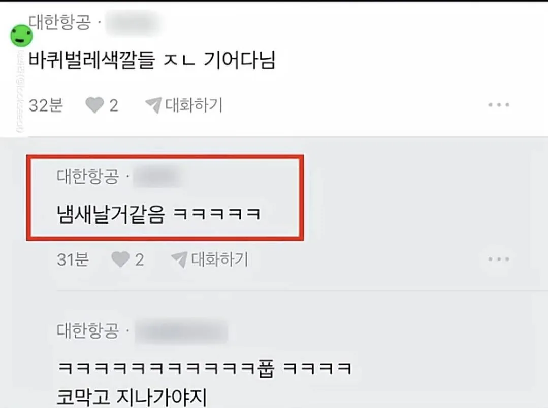Open 대한항공 label above 코막고 지나가야지 reply

click(x=88, y=330)
